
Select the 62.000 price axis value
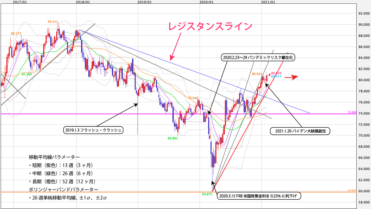[x=364, y=180]
